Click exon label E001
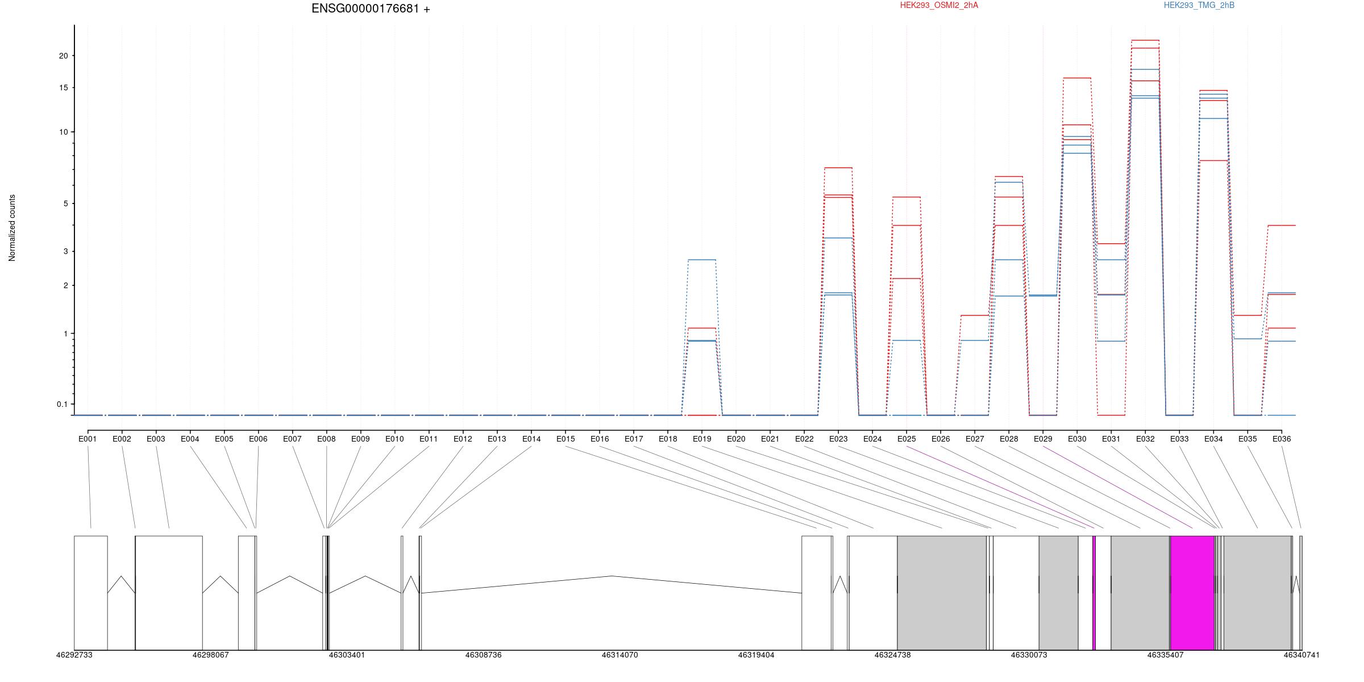The width and height of the screenshot is (1364, 682). click(x=88, y=439)
